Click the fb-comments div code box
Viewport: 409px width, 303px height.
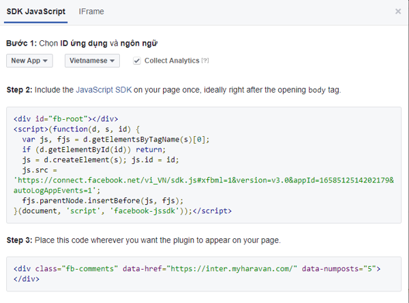203,274
